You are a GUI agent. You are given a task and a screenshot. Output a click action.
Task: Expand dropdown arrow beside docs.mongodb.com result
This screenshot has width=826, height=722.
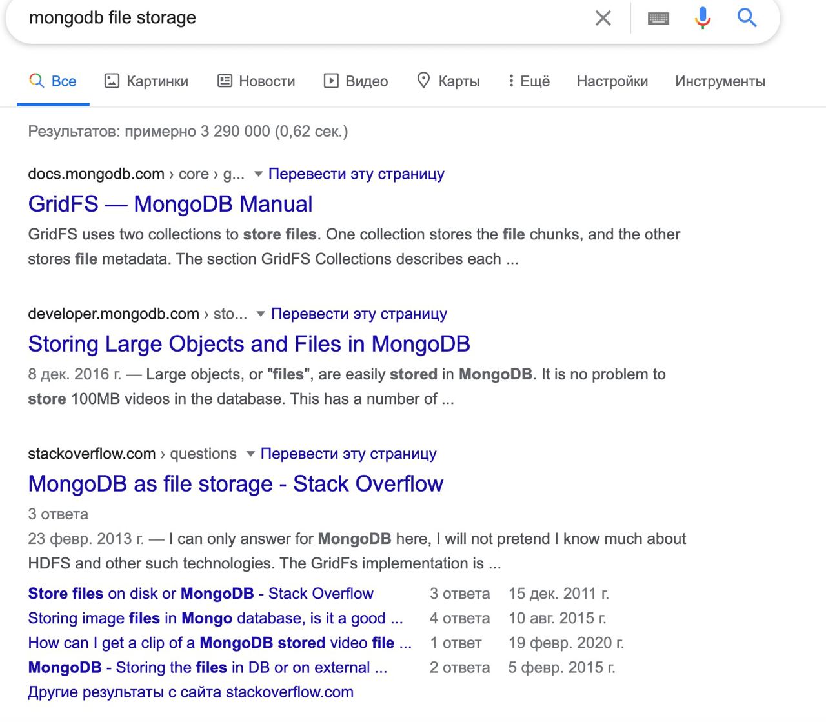tap(258, 174)
